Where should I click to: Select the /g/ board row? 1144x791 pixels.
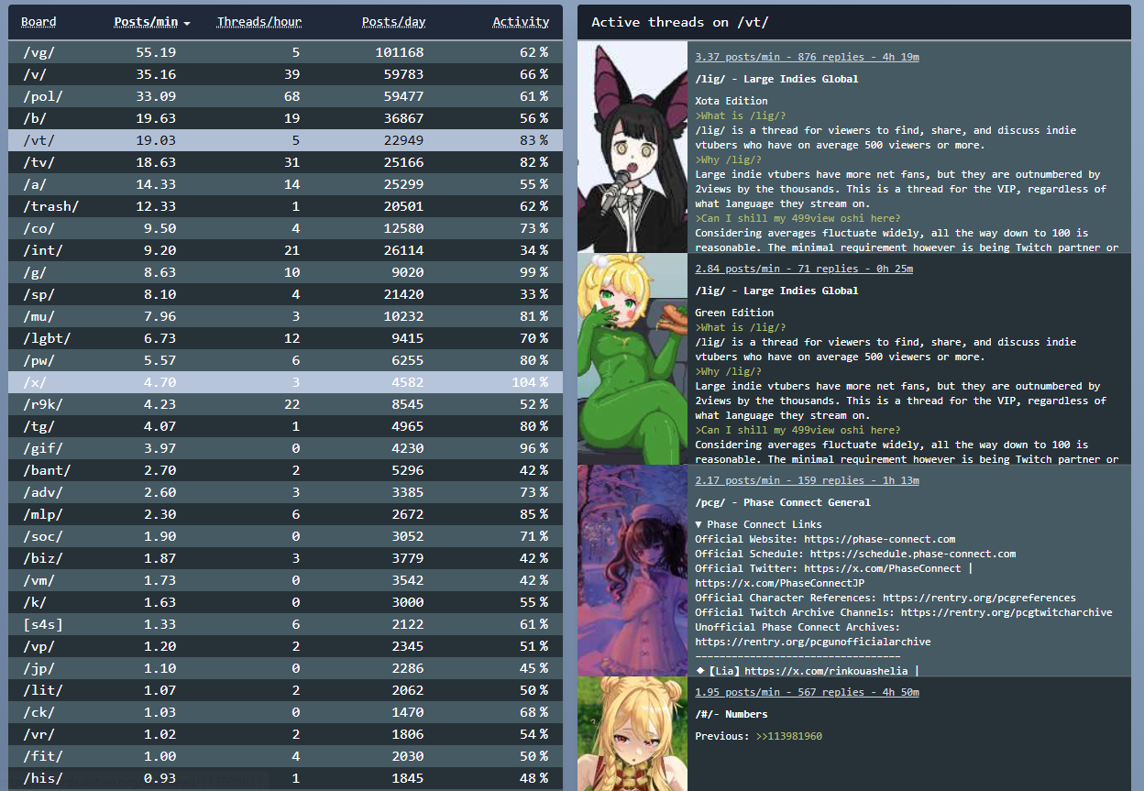(285, 272)
